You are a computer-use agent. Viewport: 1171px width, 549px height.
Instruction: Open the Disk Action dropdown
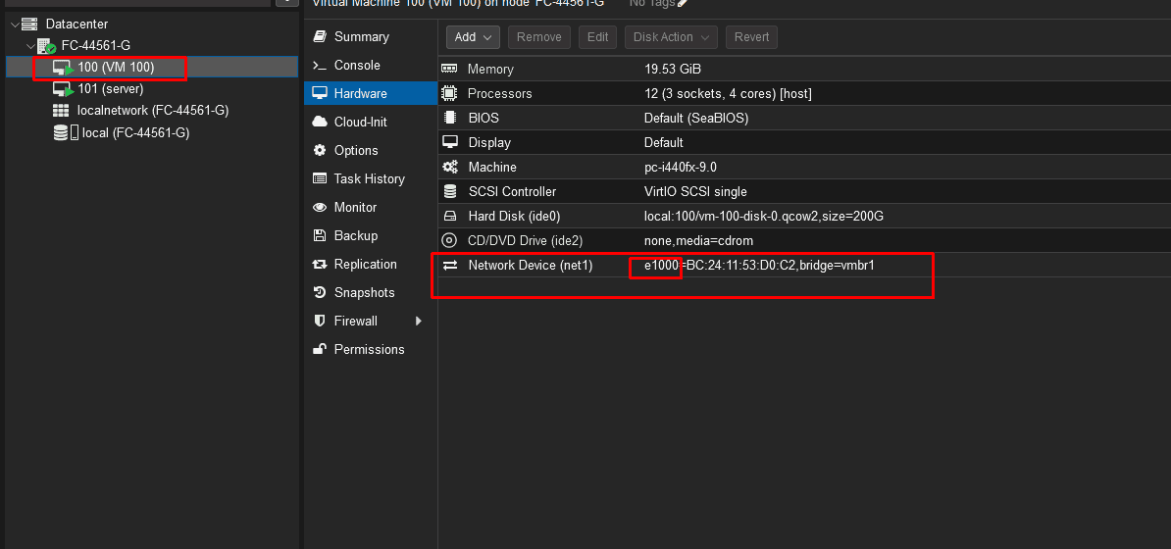coord(672,36)
